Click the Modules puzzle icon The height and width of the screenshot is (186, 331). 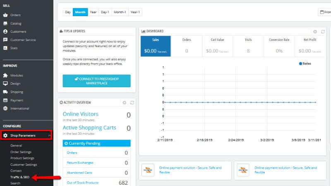pos(5,75)
